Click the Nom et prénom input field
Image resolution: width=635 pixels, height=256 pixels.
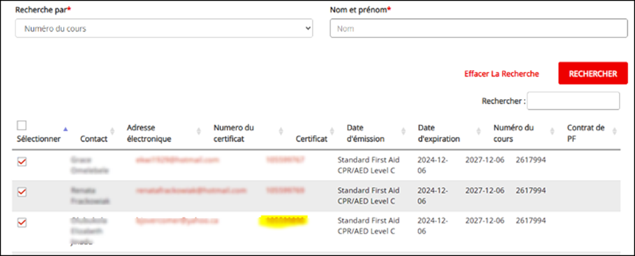[x=479, y=29]
